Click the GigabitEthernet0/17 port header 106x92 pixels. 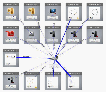95,27
